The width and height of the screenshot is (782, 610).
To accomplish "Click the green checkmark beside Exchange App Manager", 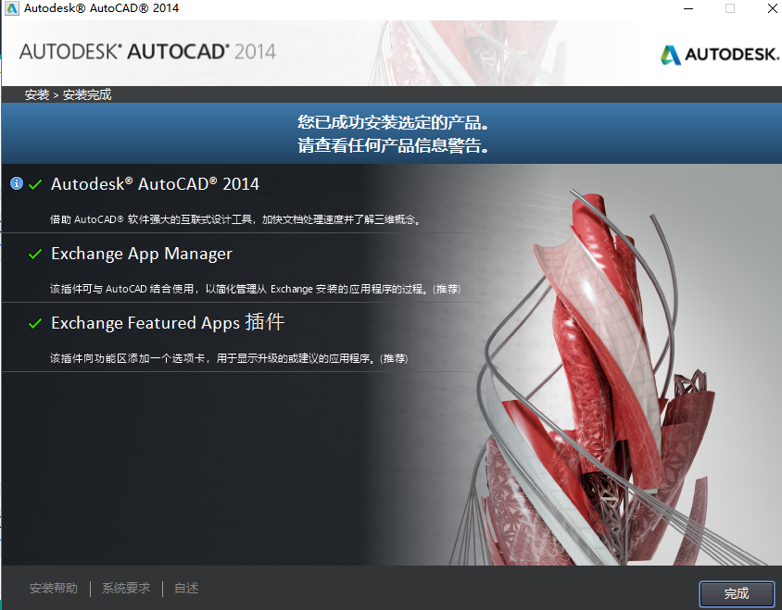I will point(35,253).
